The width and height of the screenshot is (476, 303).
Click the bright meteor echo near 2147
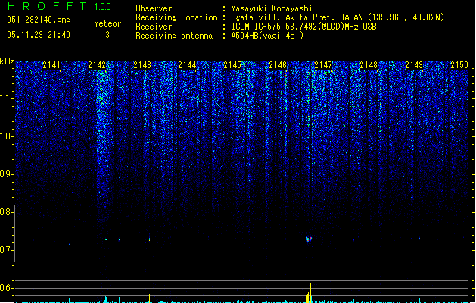coord(309,239)
